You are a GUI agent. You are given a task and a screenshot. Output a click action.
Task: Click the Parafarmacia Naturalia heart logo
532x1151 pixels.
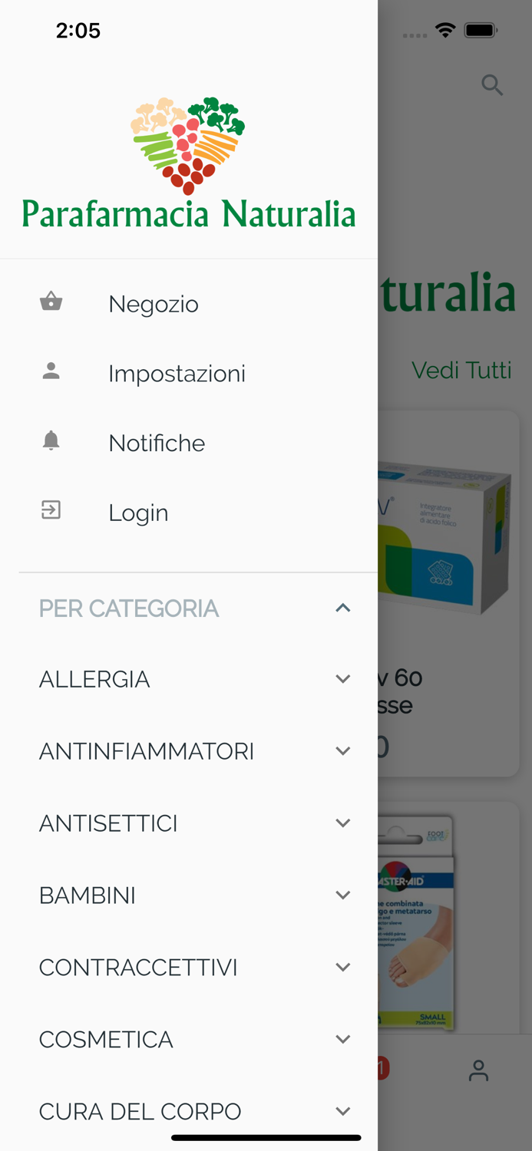(188, 146)
